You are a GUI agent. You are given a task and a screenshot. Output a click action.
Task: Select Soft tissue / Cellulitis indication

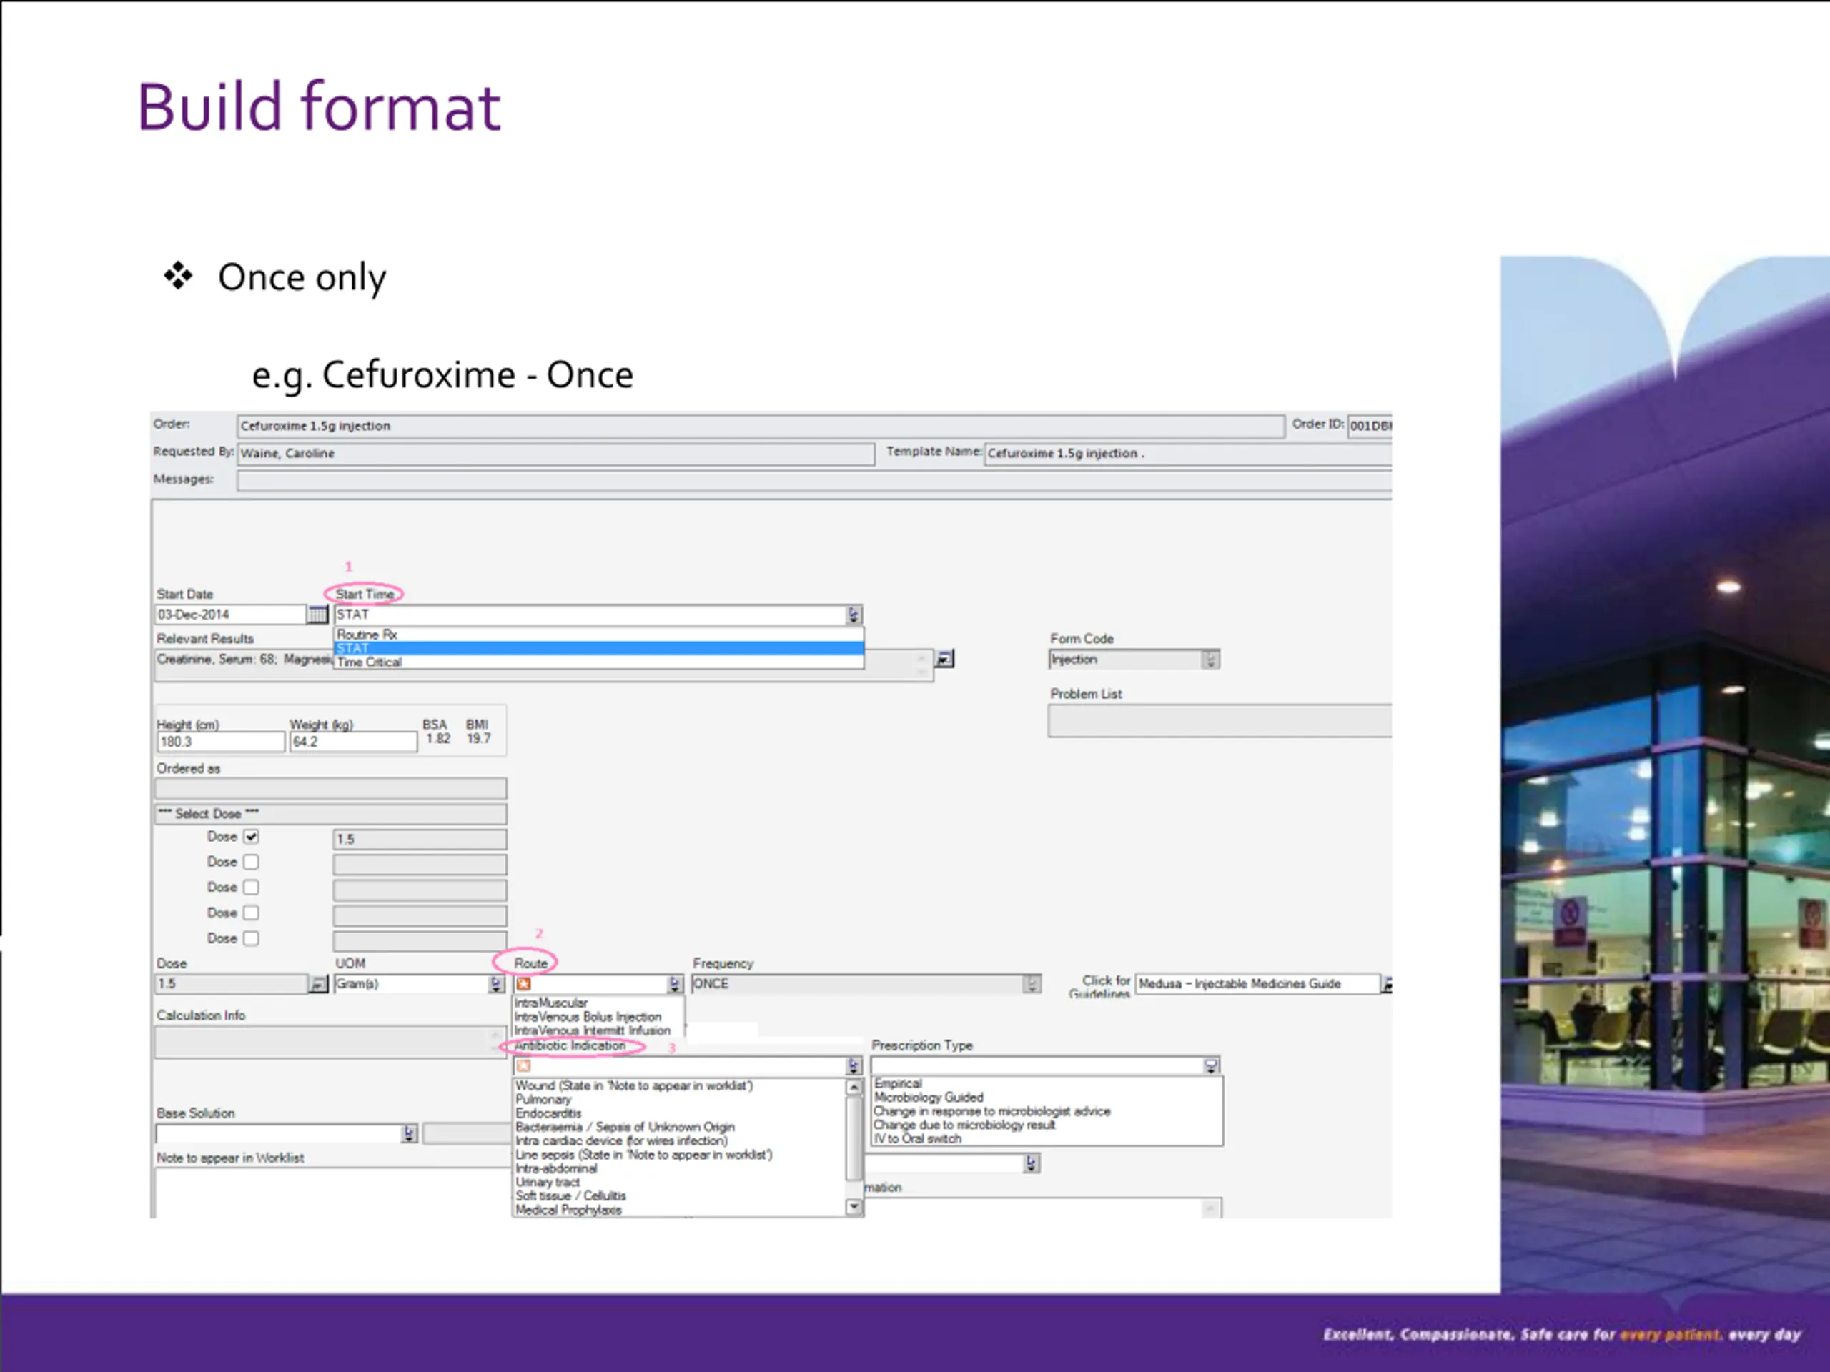pyautogui.click(x=679, y=1195)
